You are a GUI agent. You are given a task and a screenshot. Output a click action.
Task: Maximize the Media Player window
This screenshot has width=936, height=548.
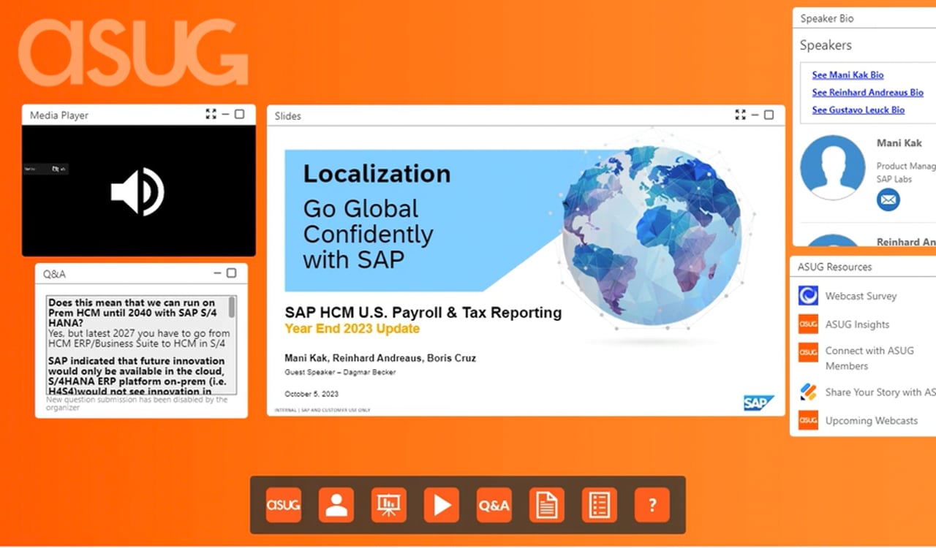239,114
